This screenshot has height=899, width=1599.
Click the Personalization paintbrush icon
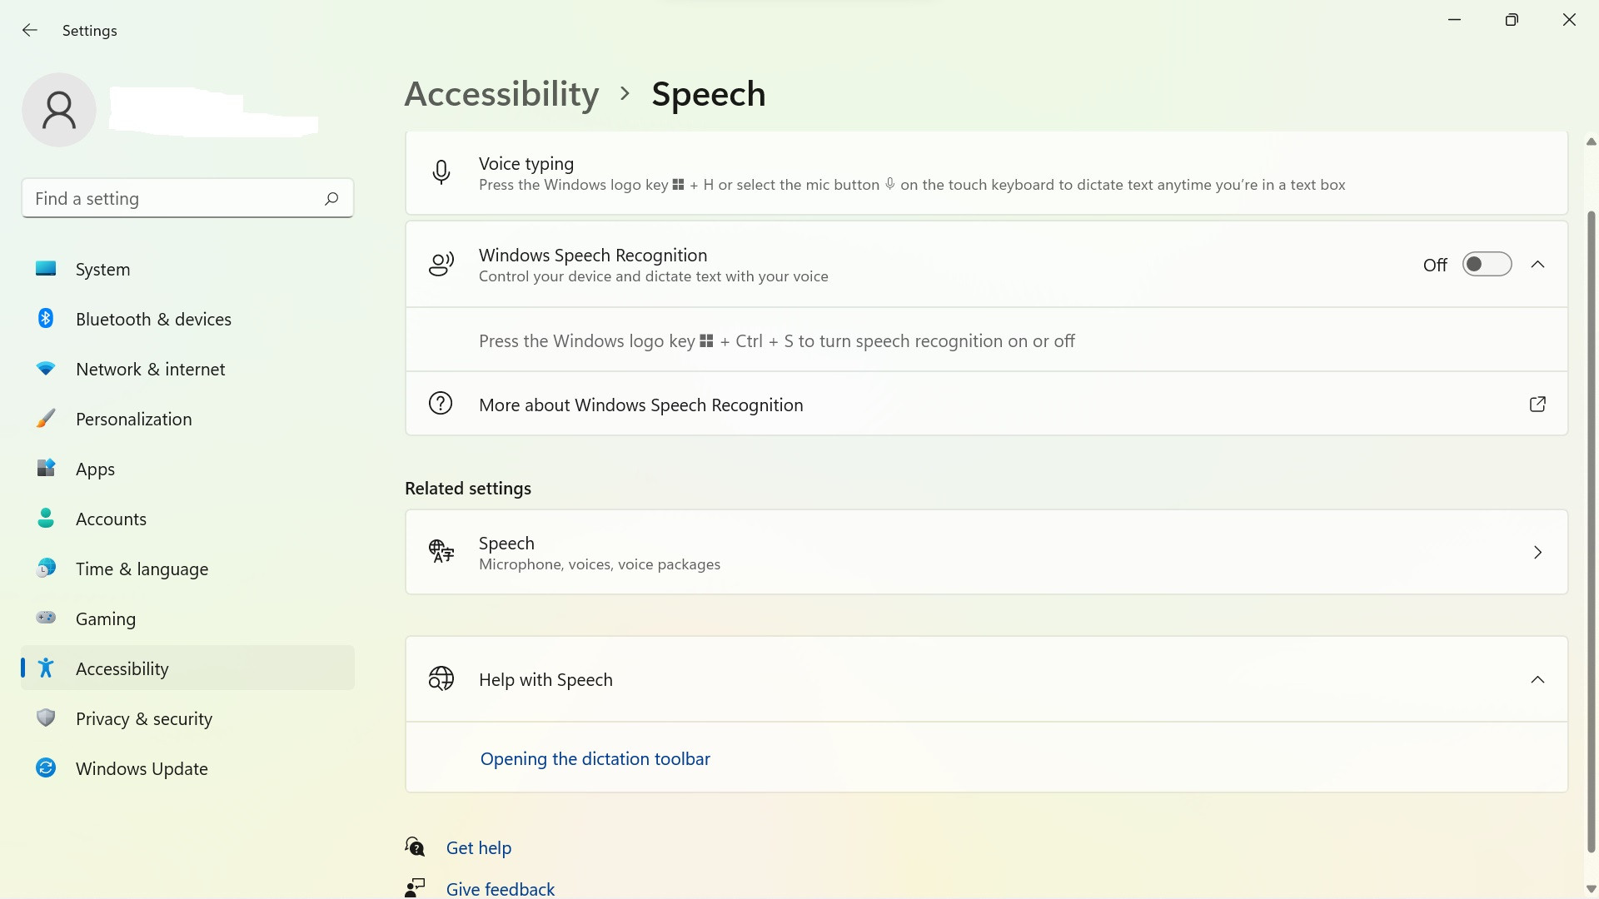(46, 419)
